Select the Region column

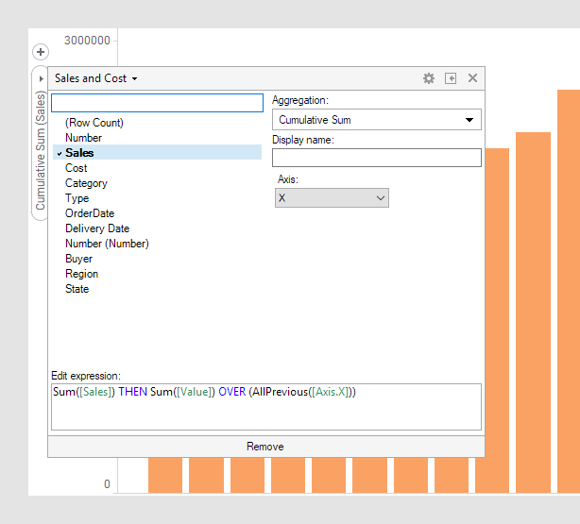81,274
